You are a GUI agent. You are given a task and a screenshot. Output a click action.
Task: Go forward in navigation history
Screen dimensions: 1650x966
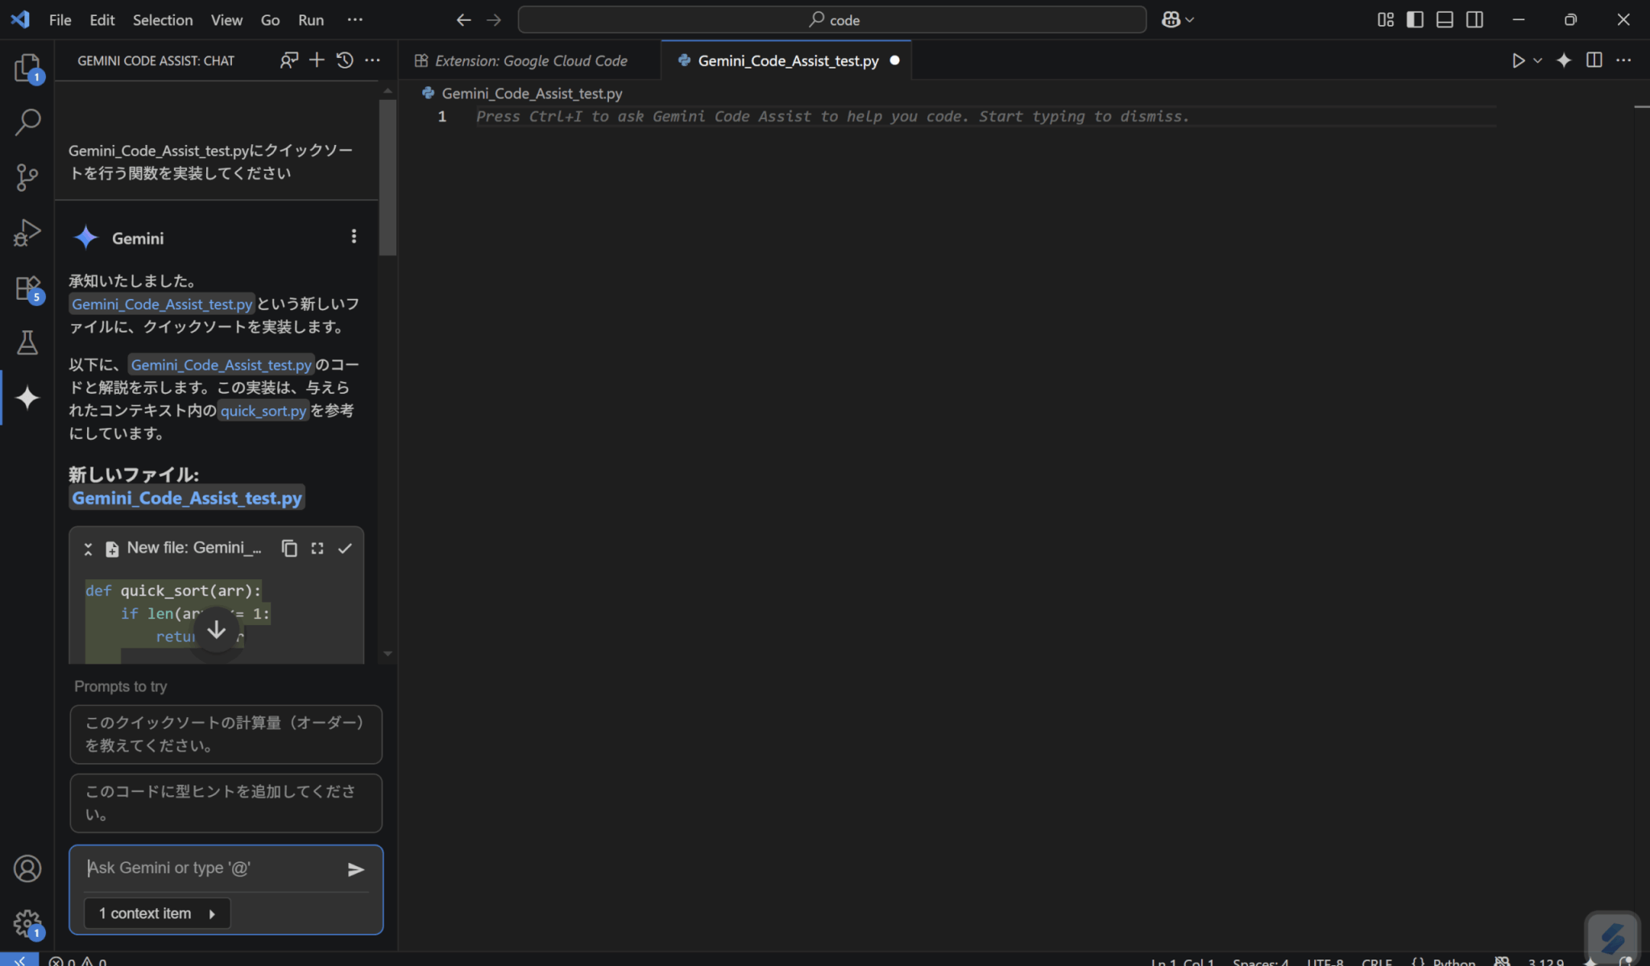494,20
